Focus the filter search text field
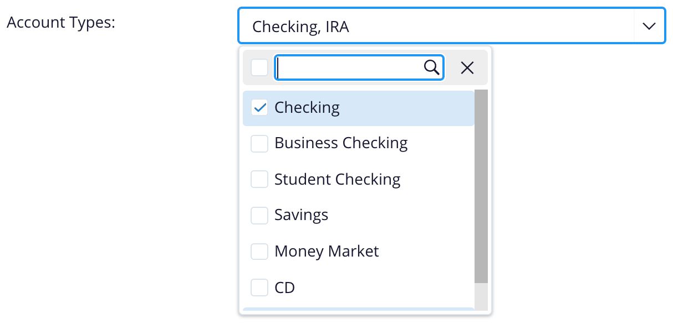 pos(349,67)
